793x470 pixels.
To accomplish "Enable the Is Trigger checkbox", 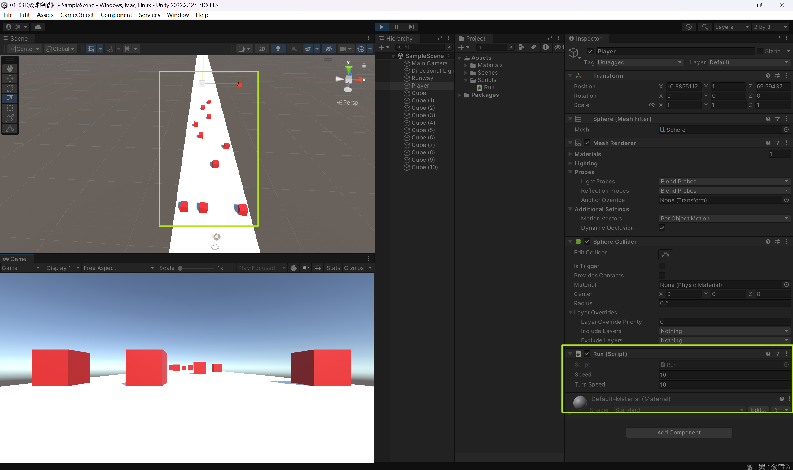I will click(662, 266).
